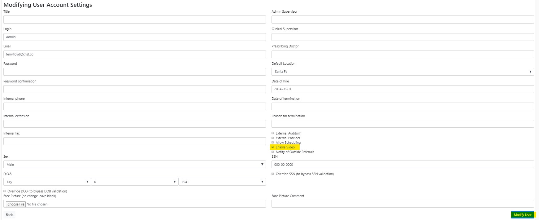Screen dimensions: 539x220
Task: Click into the Title input field
Action: click(134, 20)
